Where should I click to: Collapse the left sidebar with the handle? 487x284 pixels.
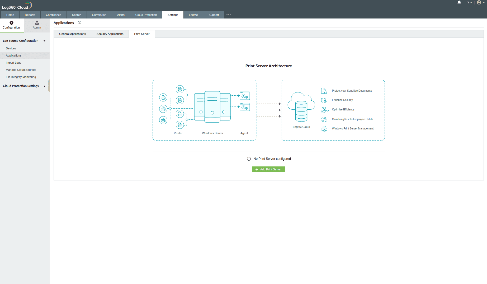click(x=49, y=86)
